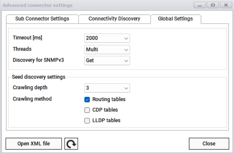Select the Global Settings tab
Screen dimensions: 234x154
point(175,19)
